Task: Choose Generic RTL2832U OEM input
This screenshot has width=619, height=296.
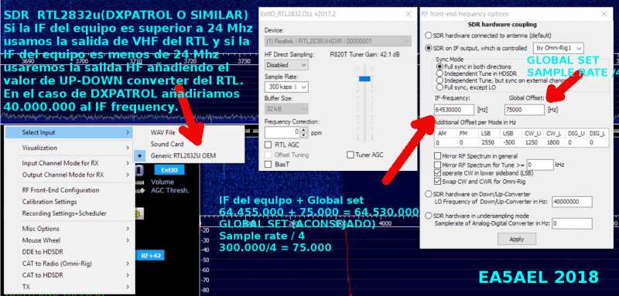Action: [183, 155]
